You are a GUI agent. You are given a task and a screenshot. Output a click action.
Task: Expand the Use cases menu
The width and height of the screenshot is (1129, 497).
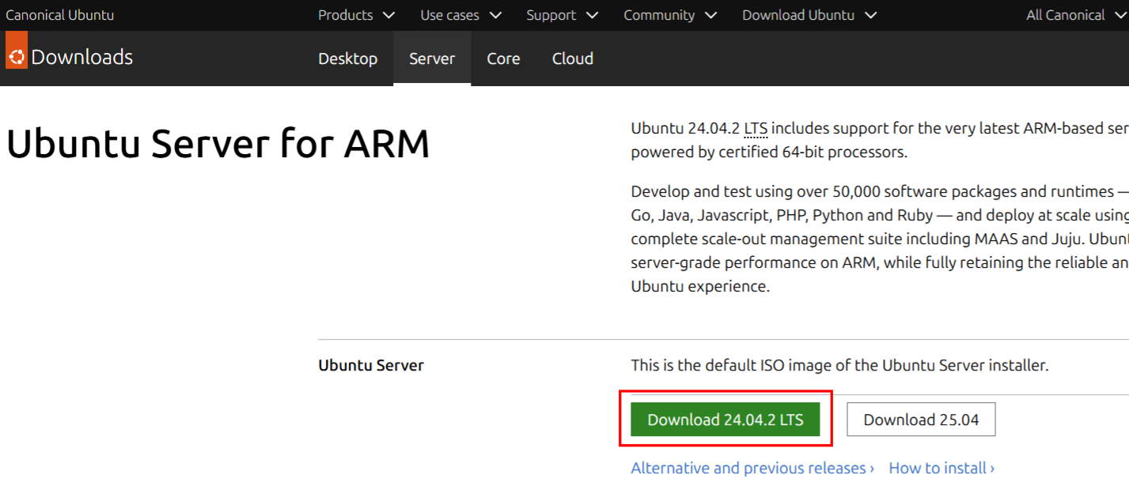(x=460, y=15)
